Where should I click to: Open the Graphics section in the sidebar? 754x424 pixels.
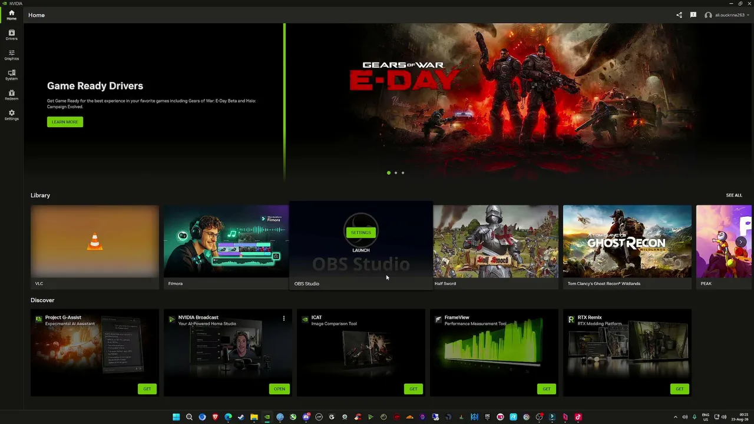click(x=11, y=55)
